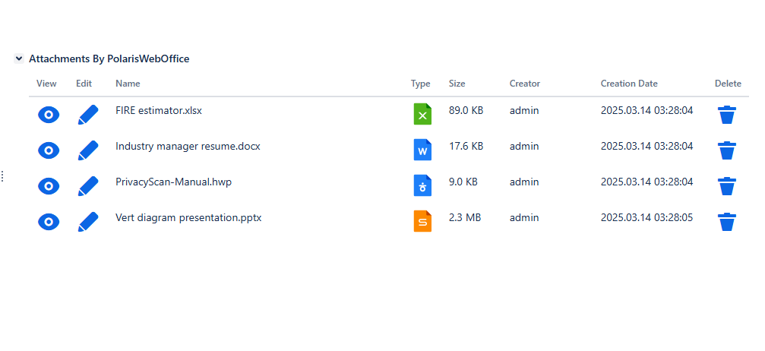This screenshot has height=351, width=765.
Task: Edit FIRE estimator.xlsx with the pencil icon
Action: tap(88, 115)
